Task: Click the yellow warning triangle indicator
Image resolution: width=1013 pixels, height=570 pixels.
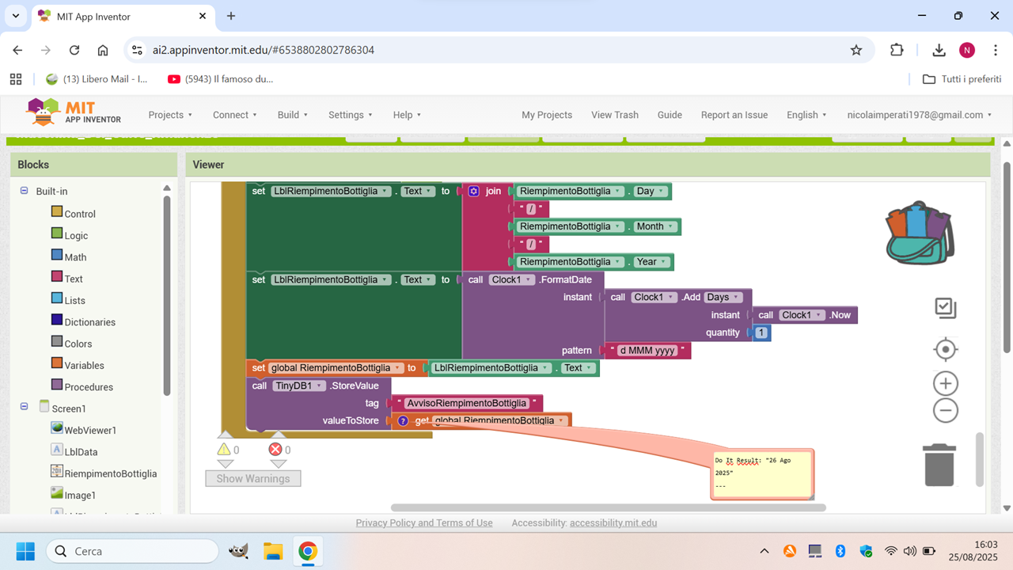Action: (225, 450)
